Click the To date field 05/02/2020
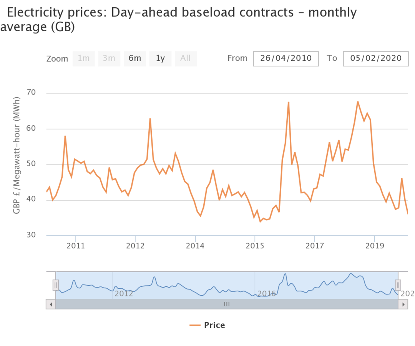The image size is (415, 346). [376, 58]
